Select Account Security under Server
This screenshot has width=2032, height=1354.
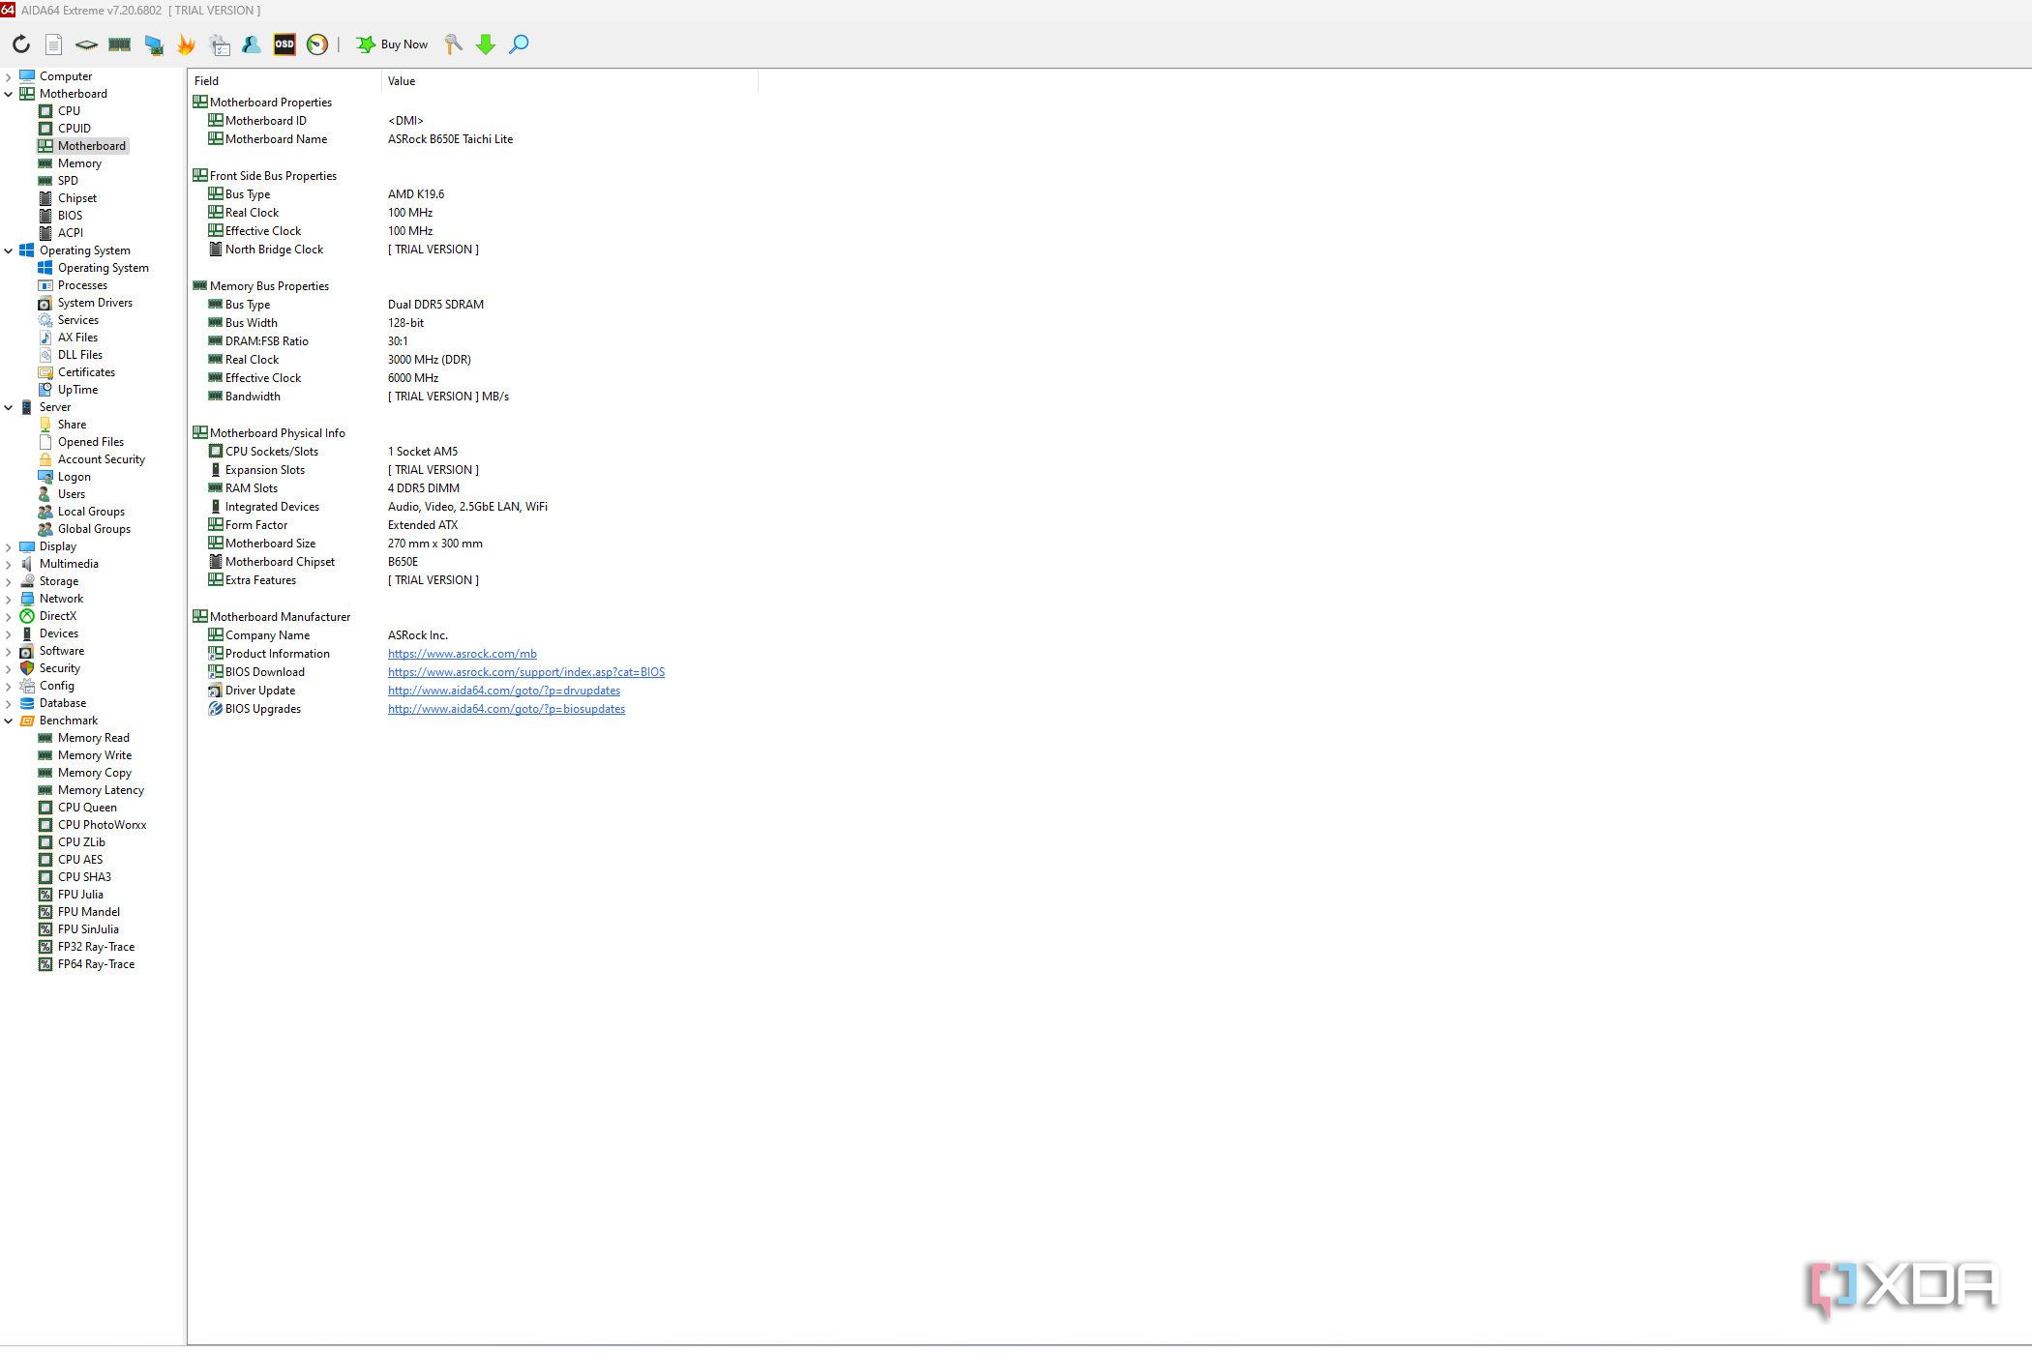click(101, 459)
